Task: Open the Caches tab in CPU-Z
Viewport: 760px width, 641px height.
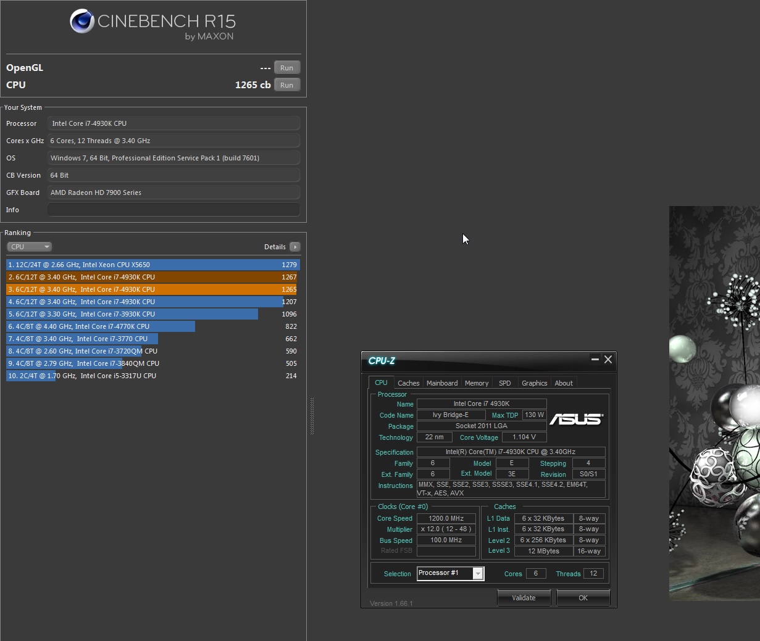Action: pos(408,383)
